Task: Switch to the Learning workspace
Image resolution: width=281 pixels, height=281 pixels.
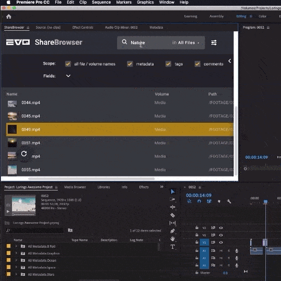Action: pyautogui.click(x=190, y=17)
